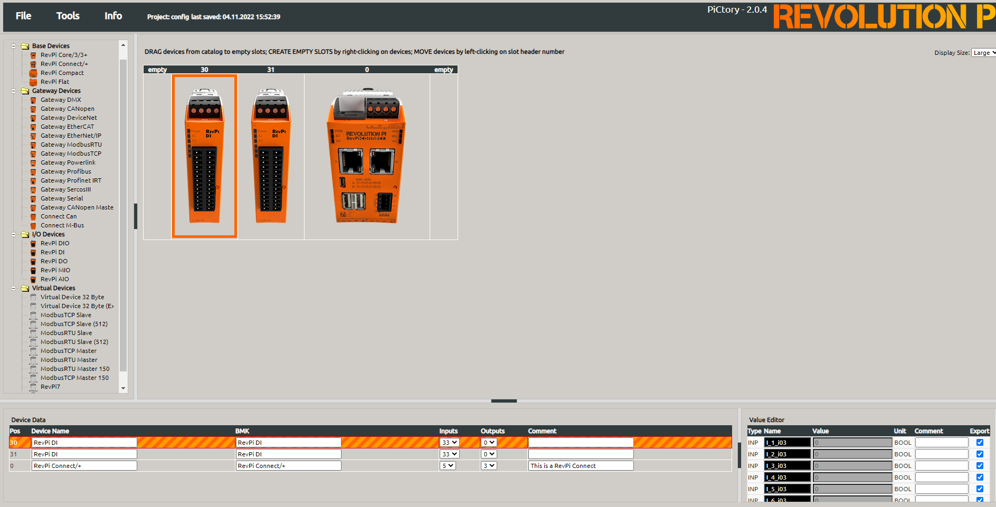Open Inputs dropdown for RevPi Connect/+ row

pyautogui.click(x=448, y=466)
